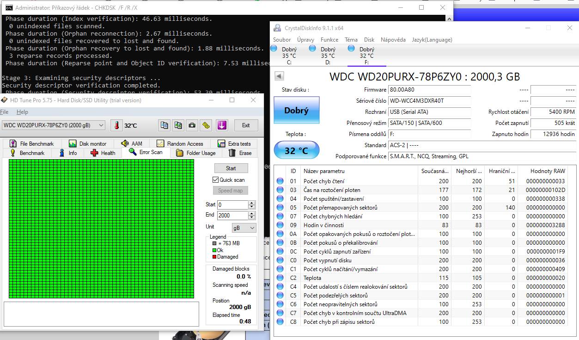The height and width of the screenshot is (340, 579).
Task: Switch to the AAM tab
Action: coord(132,144)
